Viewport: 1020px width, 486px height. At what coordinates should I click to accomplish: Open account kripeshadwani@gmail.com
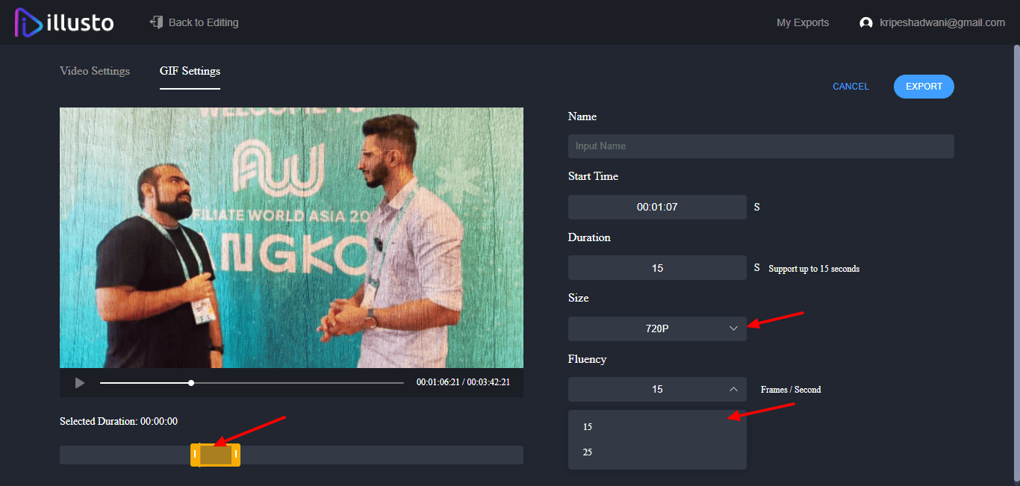pyautogui.click(x=942, y=22)
